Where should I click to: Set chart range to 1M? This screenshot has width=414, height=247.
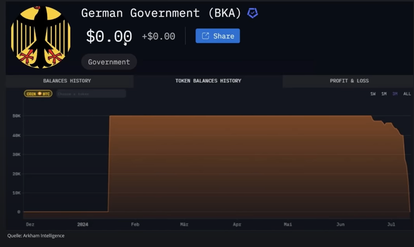pyautogui.click(x=384, y=94)
